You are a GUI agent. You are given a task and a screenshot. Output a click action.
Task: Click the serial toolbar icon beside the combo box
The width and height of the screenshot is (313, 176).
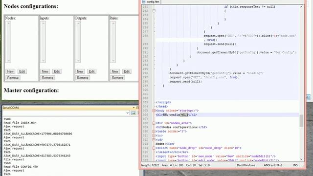pos(133,113)
